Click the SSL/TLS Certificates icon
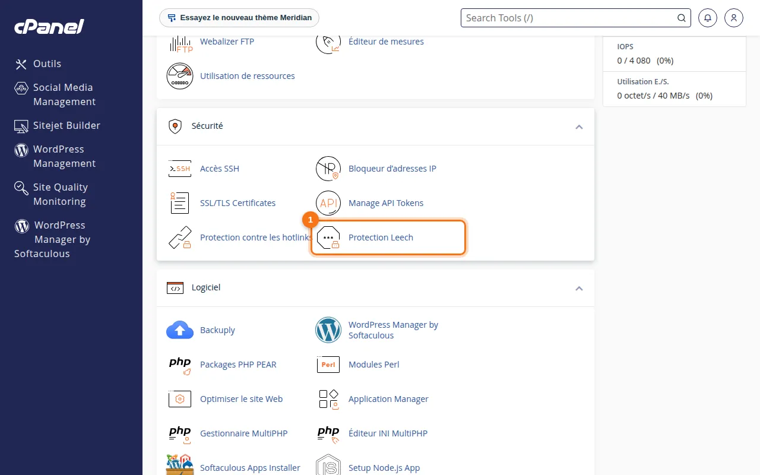 pos(180,203)
